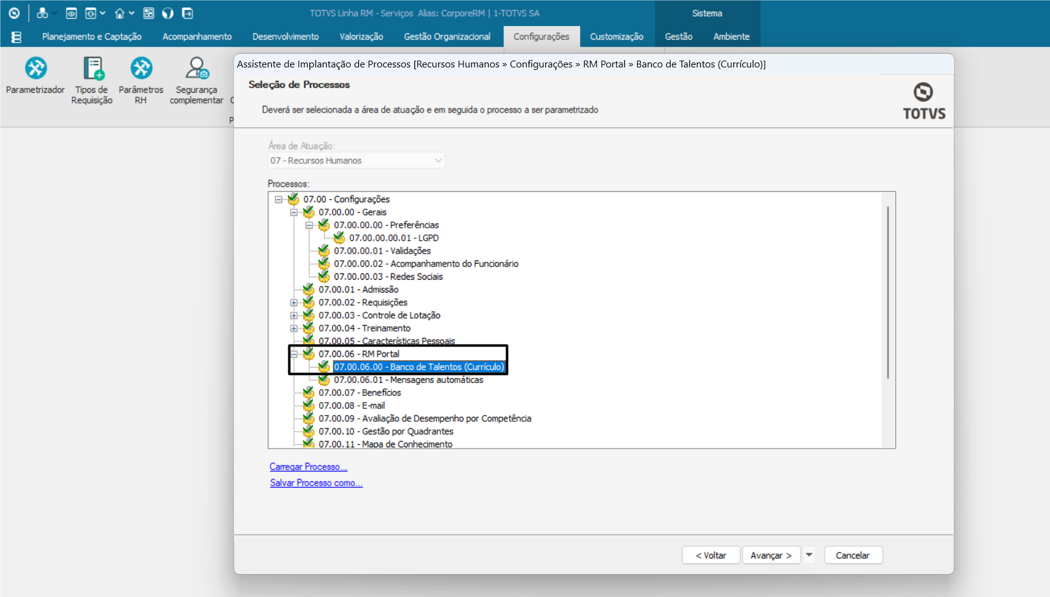The width and height of the screenshot is (1050, 597).
Task: Open Tipos de Requisição
Action: coord(92,80)
